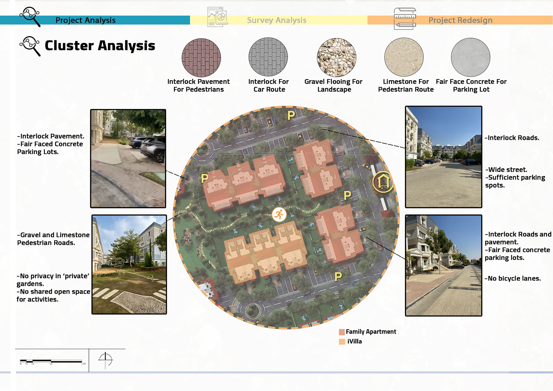Click the Project Analysis tab
The image size is (553, 391).
point(85,20)
